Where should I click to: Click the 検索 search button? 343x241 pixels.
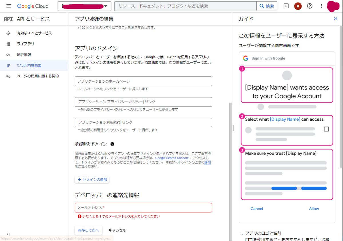(267, 6)
